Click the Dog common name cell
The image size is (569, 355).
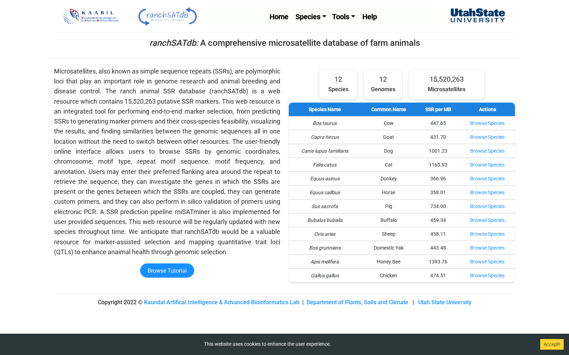click(x=388, y=151)
